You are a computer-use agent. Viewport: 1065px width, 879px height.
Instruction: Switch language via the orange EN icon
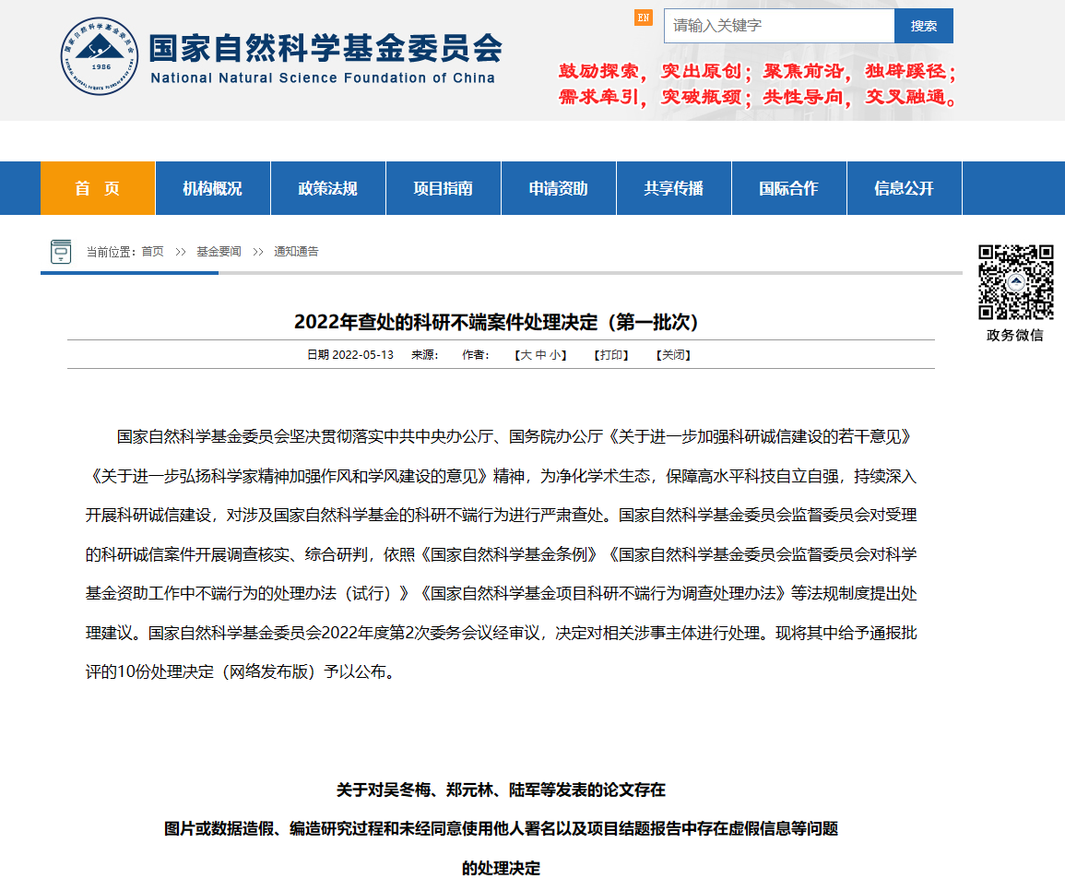[644, 18]
